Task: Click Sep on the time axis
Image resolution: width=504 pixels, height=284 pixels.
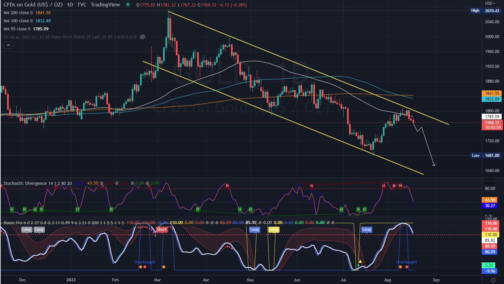Action: [x=436, y=280]
